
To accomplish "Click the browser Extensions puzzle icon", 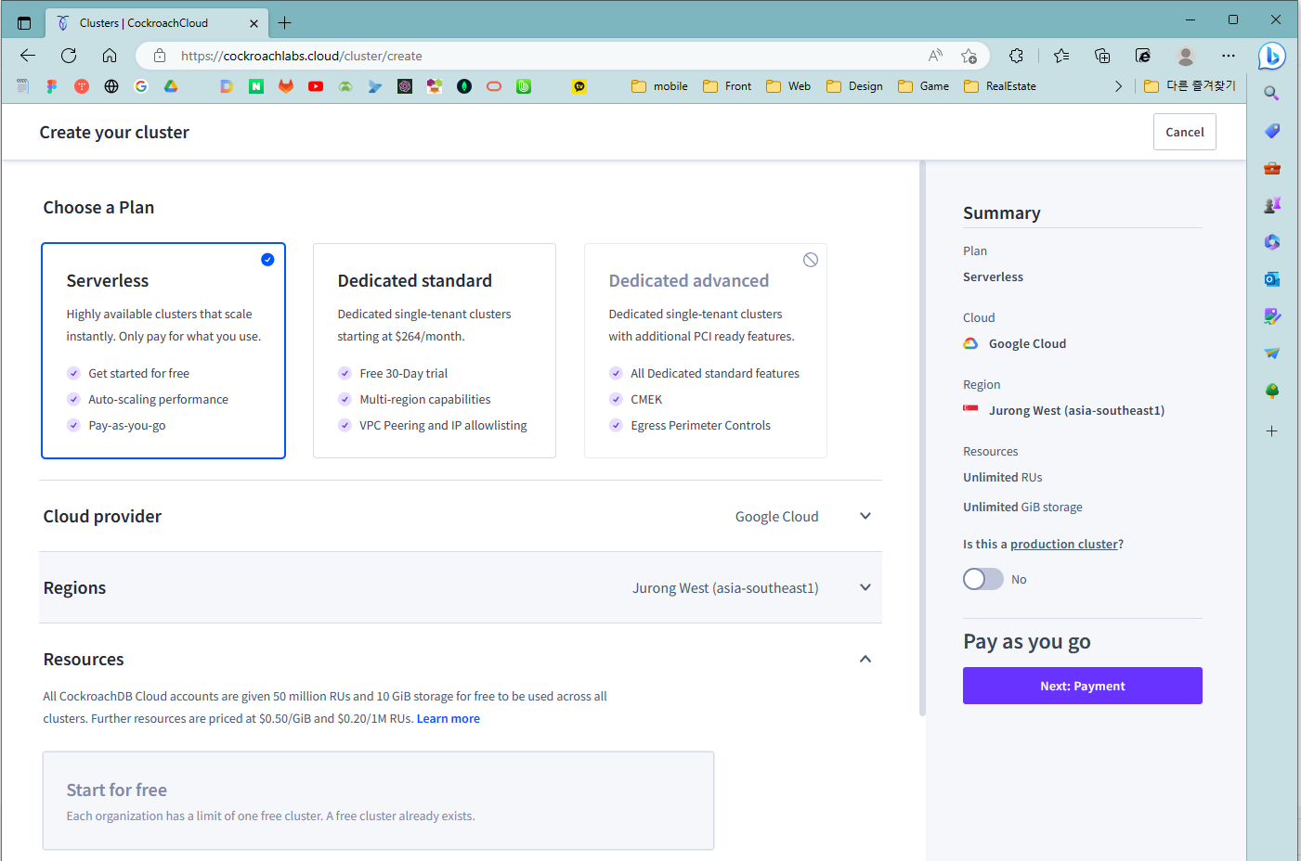I will [1016, 56].
